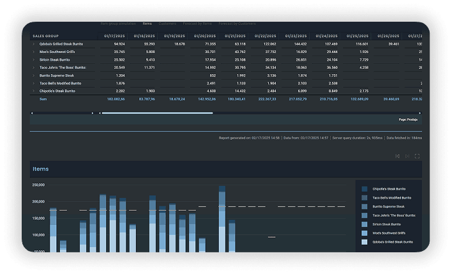Viewport: 452px width, 274px height.
Task: Go to last chart page icon
Action: click(x=407, y=156)
